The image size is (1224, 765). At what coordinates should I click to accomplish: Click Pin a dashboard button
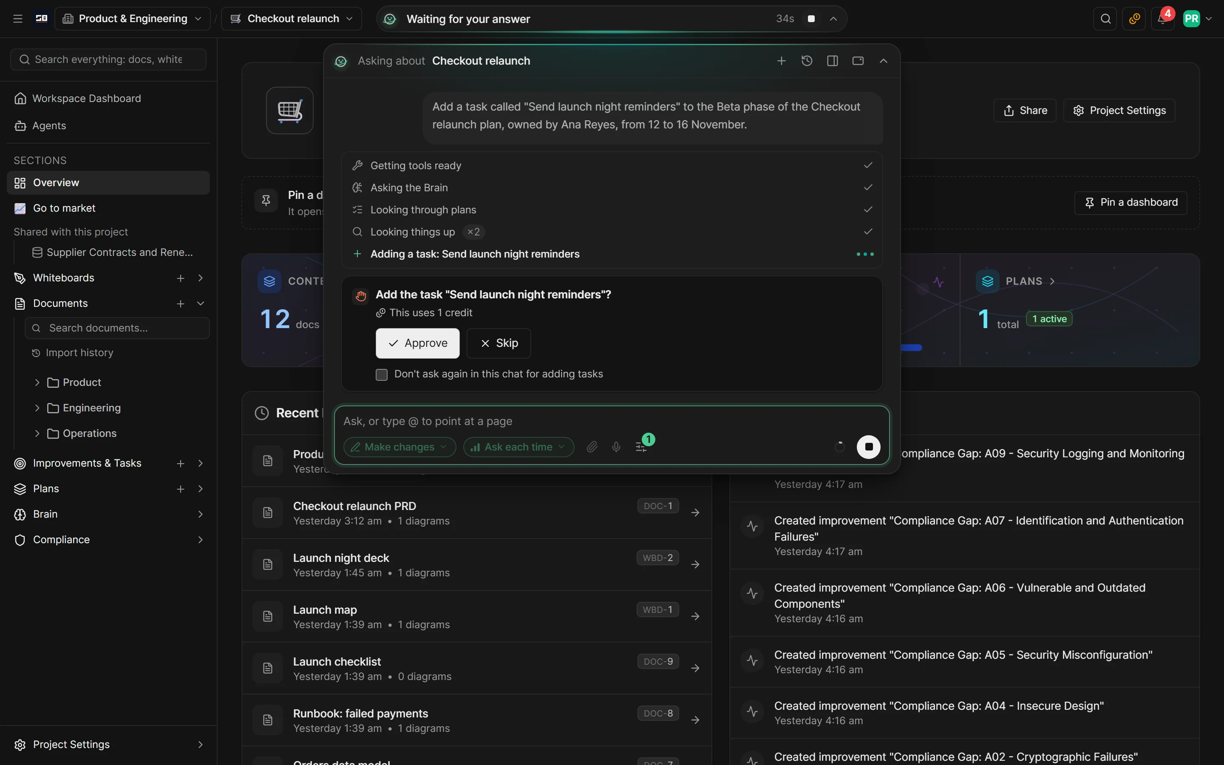[1130, 202]
